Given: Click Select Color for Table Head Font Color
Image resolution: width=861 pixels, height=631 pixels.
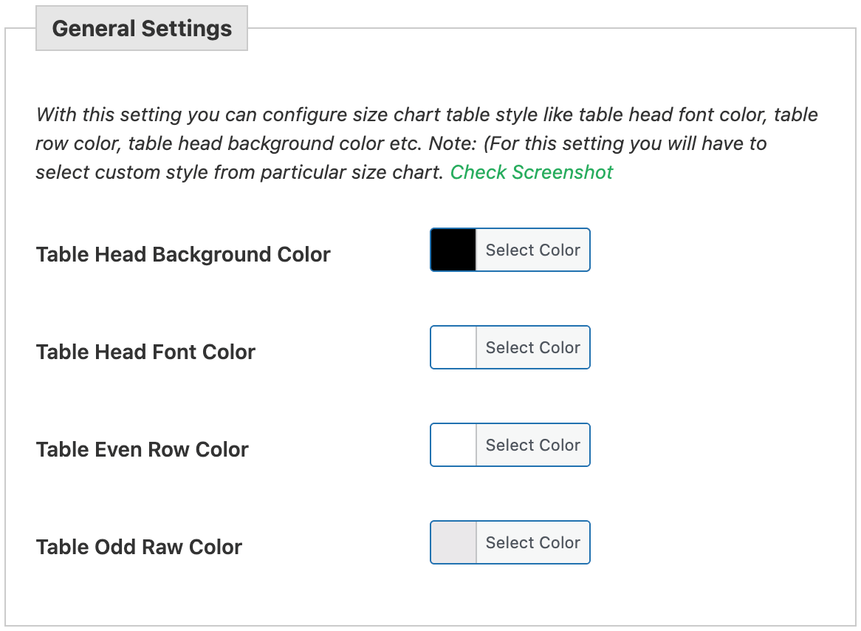Looking at the screenshot, I should [x=532, y=347].
